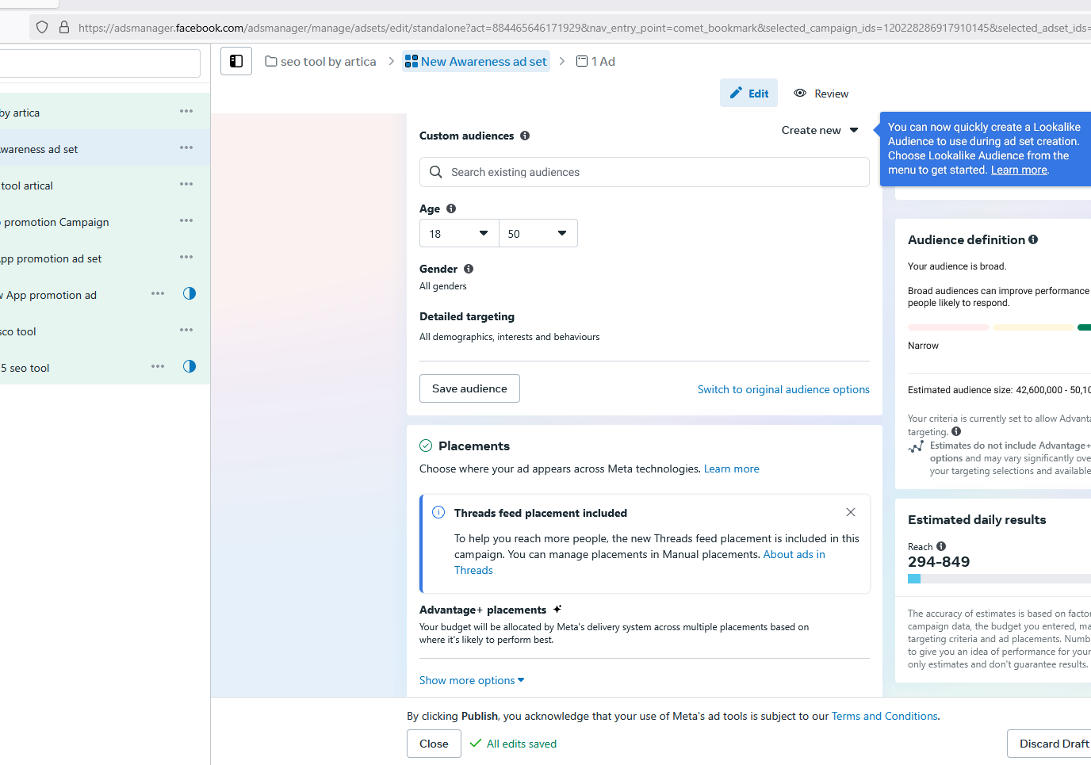
Task: Click the Gender info icon
Action: [x=469, y=269]
